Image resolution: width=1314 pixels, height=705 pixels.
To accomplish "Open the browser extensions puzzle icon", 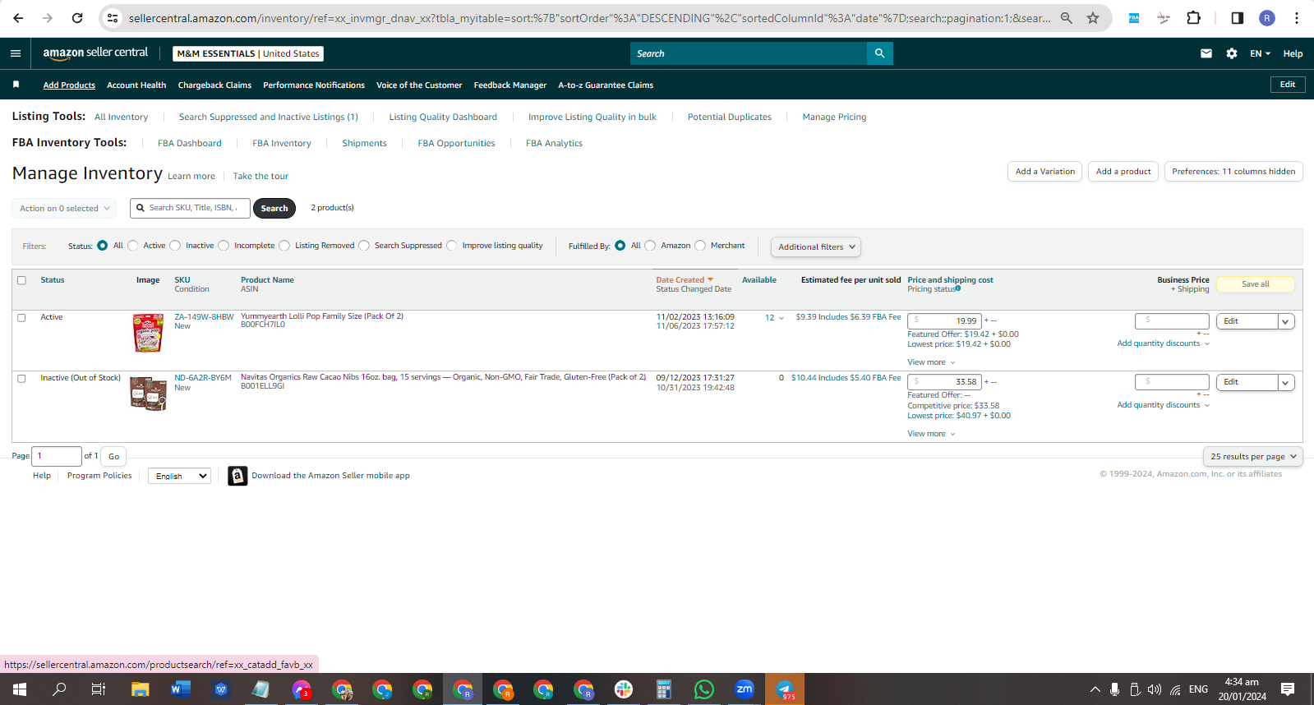I will (x=1194, y=18).
